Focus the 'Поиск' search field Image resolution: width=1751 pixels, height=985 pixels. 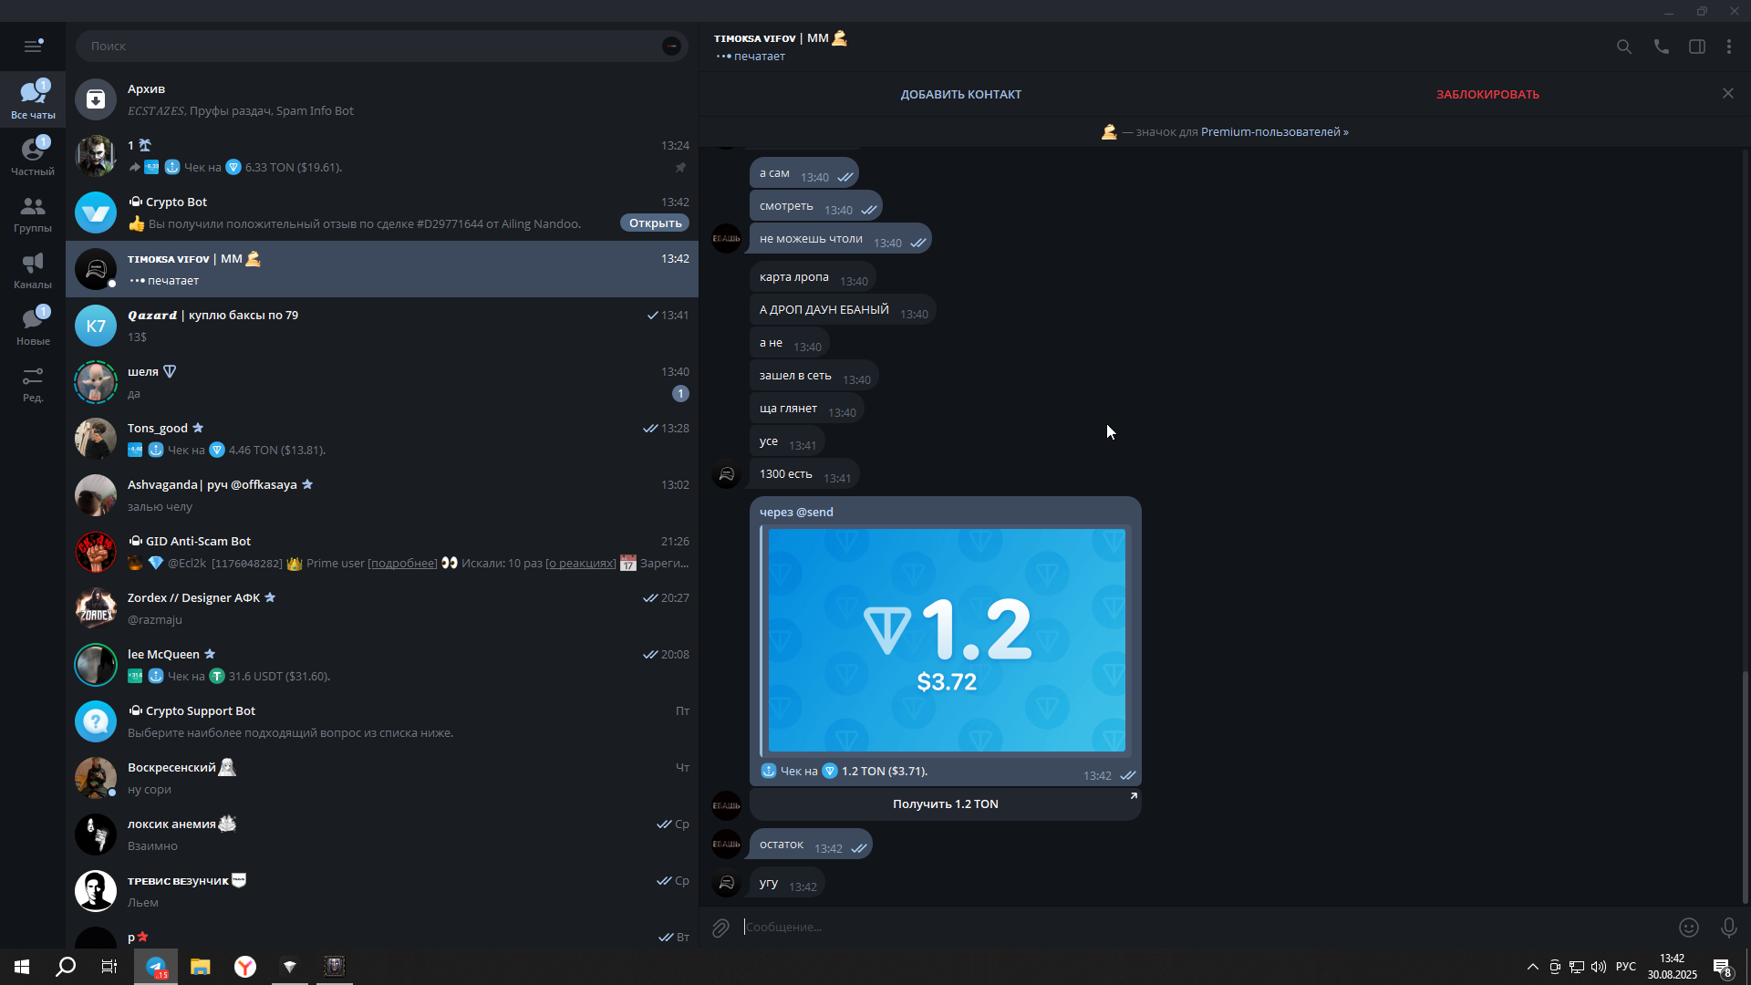pos(382,46)
